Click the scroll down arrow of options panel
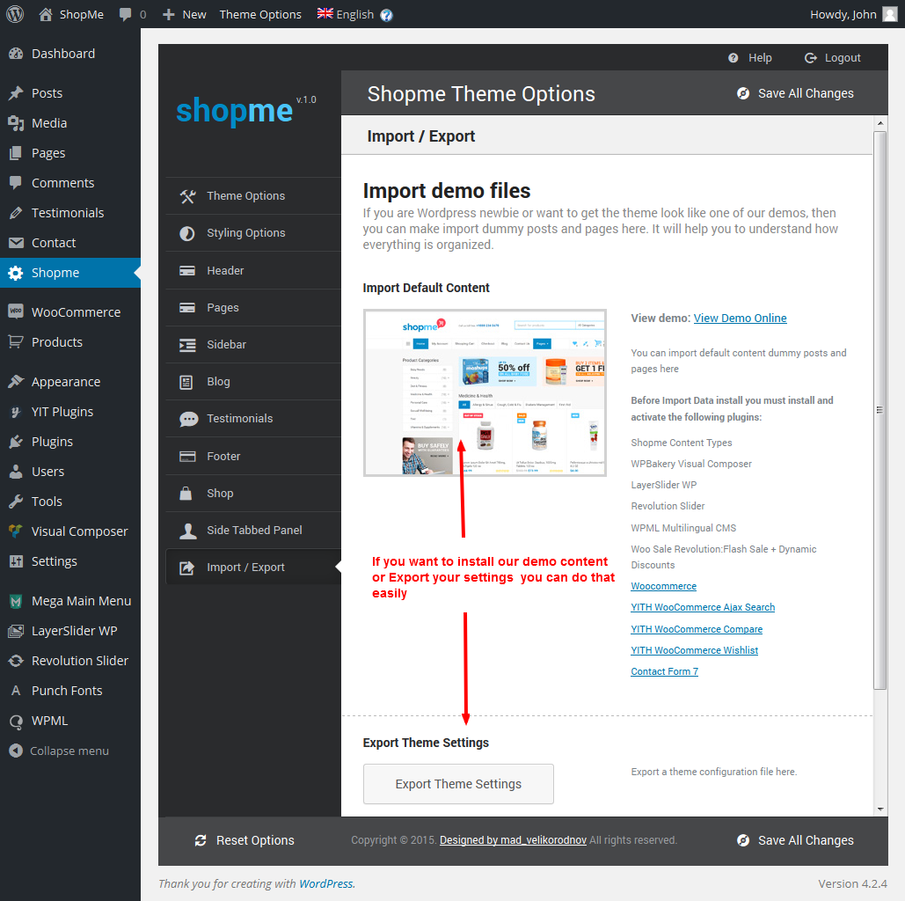 [x=880, y=809]
